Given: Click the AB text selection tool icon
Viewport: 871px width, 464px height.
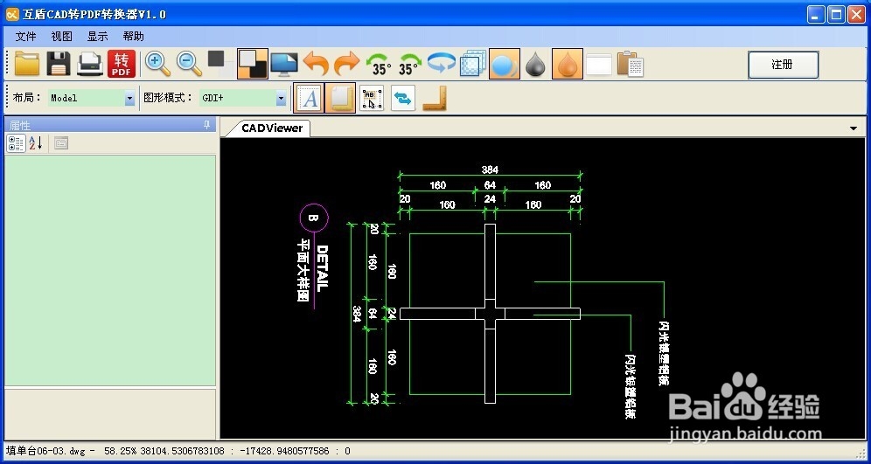Looking at the screenshot, I should click(372, 98).
